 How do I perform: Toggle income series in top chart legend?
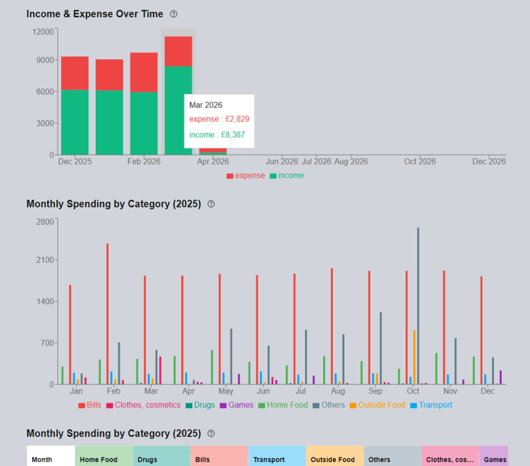[x=287, y=176]
